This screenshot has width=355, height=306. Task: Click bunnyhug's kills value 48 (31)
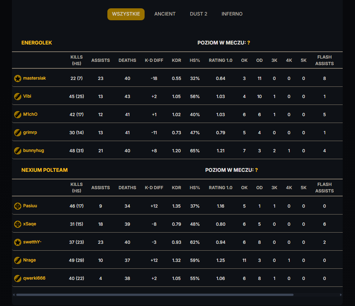point(77,151)
